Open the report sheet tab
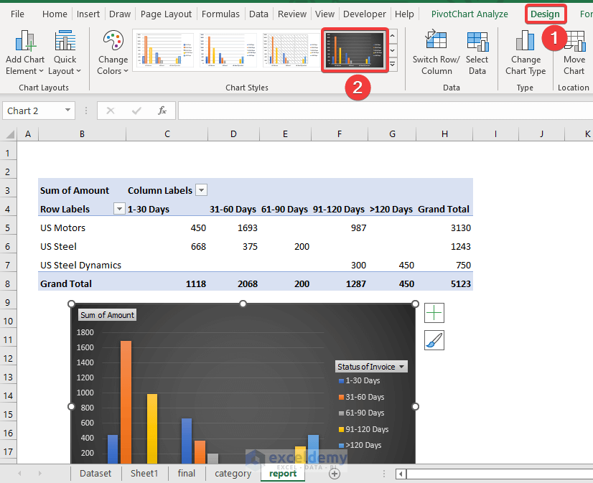Image resolution: width=593 pixels, height=483 pixels. [x=282, y=473]
